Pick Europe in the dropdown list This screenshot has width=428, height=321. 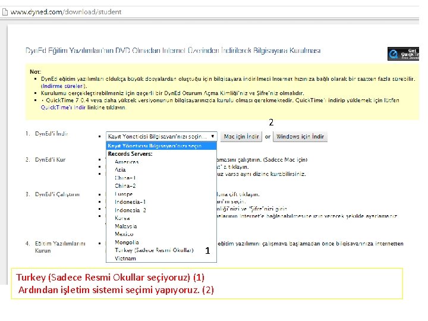pos(124,194)
